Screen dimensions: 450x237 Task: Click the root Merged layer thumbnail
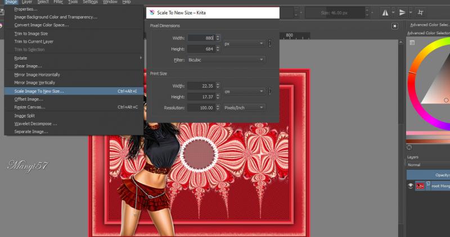pyautogui.click(x=420, y=186)
